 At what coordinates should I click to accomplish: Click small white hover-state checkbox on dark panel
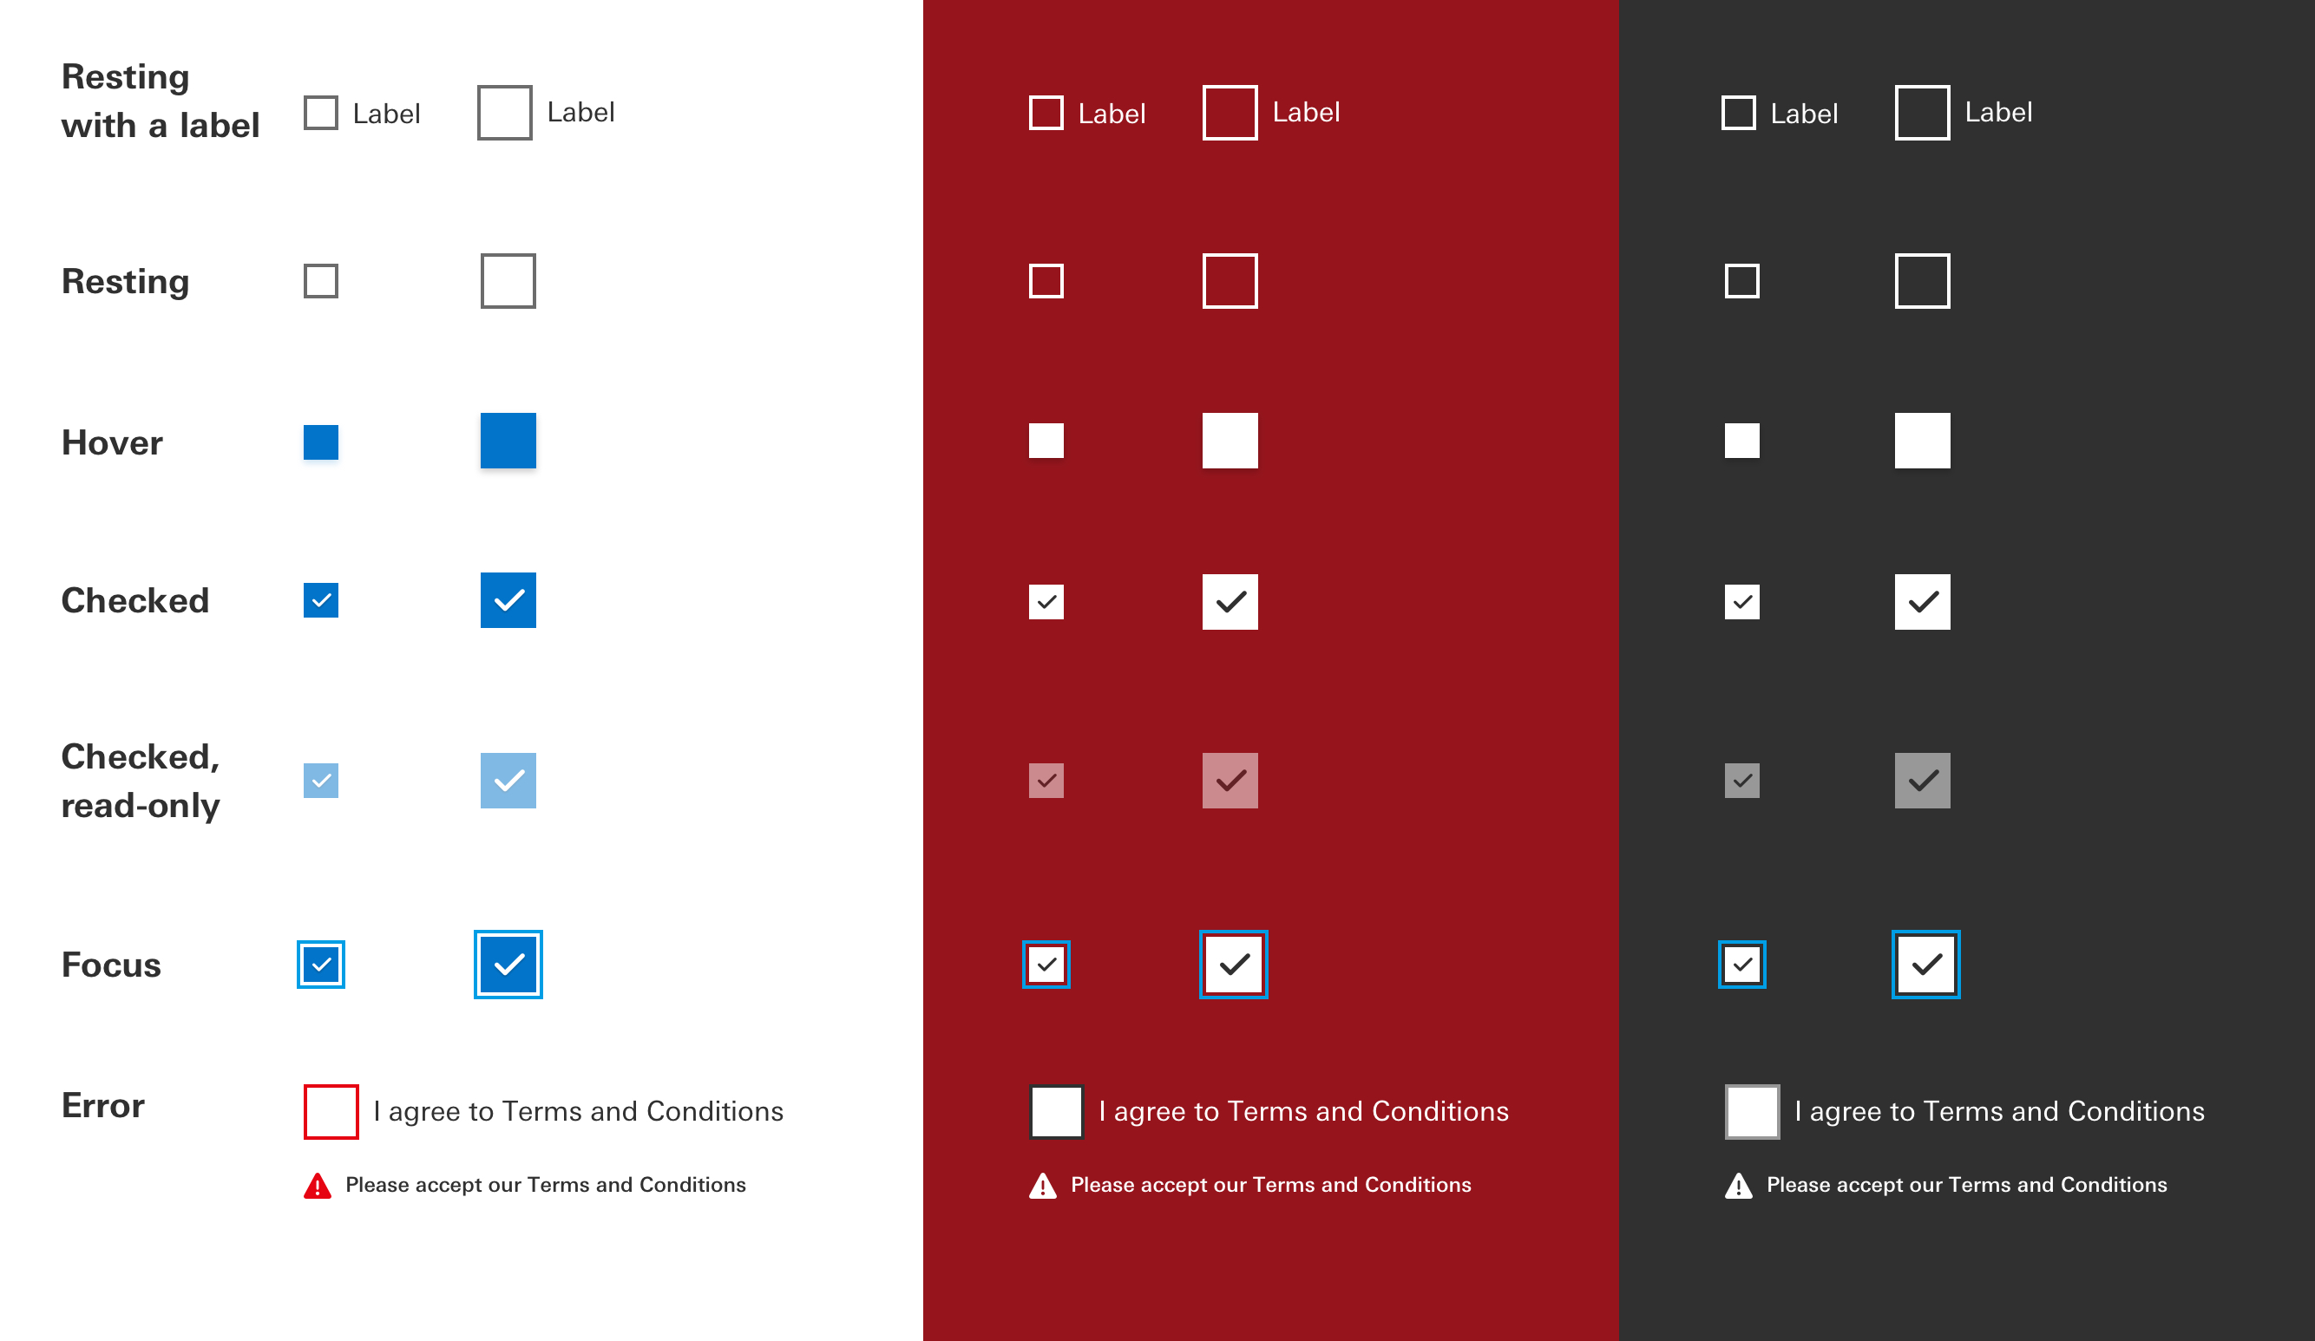point(1741,441)
